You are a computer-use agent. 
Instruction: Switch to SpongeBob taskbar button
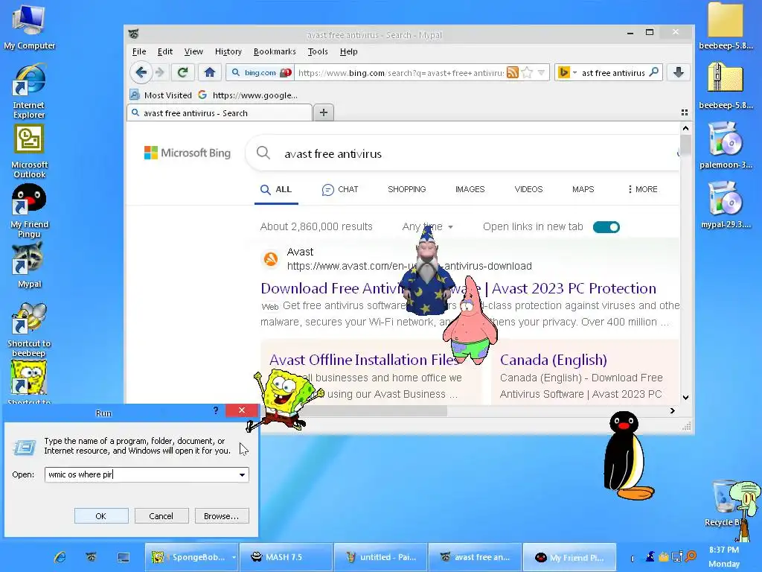point(192,557)
